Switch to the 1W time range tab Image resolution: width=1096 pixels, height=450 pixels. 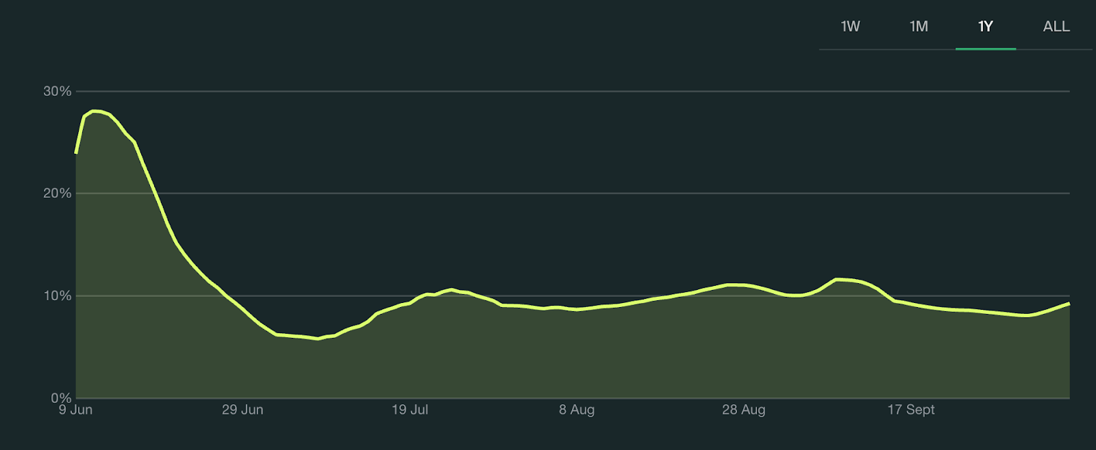tap(850, 27)
